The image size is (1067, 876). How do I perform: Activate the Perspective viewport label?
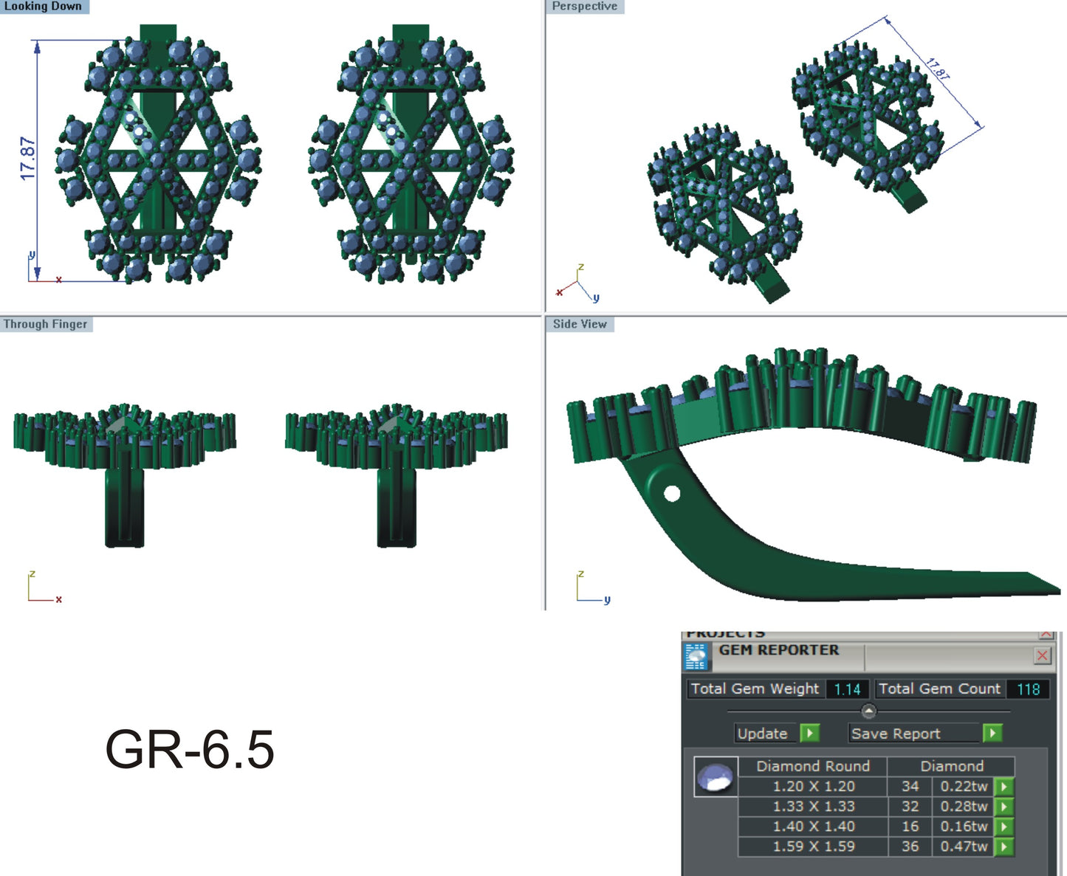[585, 7]
